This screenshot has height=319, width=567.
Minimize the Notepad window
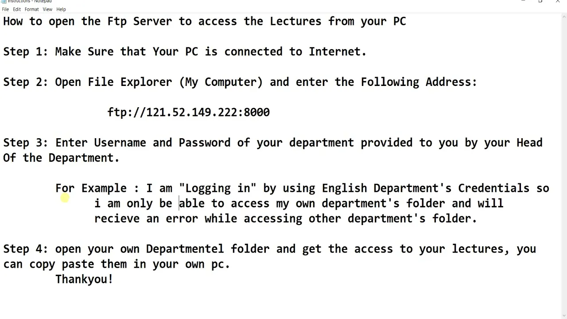[x=524, y=1]
